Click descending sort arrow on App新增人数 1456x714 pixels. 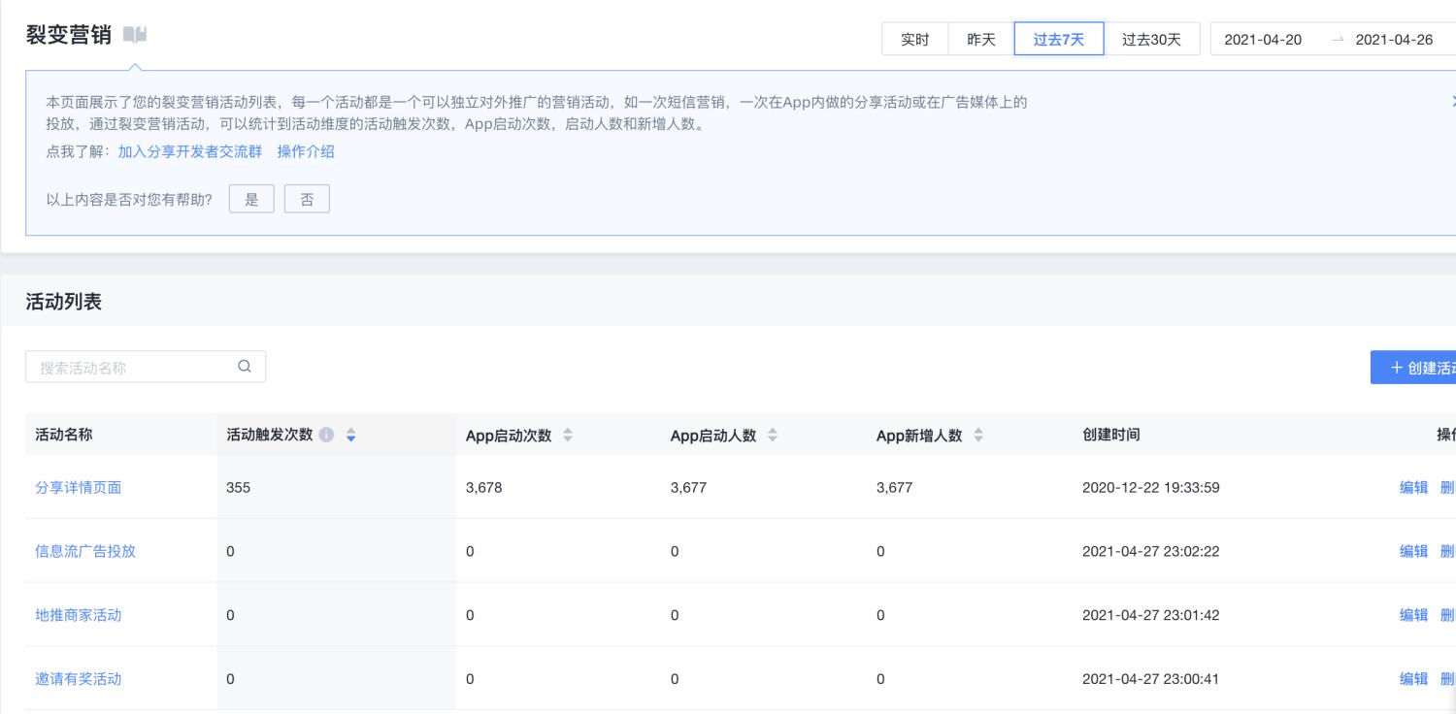[x=977, y=439]
